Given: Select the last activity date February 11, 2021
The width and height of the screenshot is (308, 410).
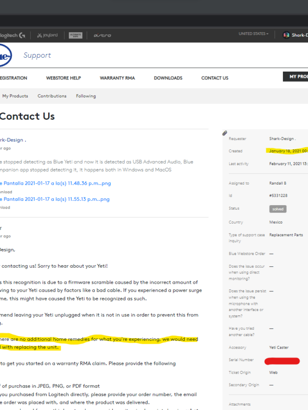Looking at the screenshot, I should [x=288, y=164].
